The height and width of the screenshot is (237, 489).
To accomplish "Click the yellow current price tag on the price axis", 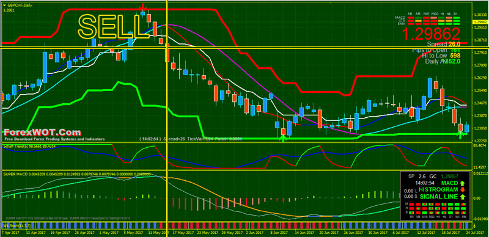I will (x=480, y=22).
